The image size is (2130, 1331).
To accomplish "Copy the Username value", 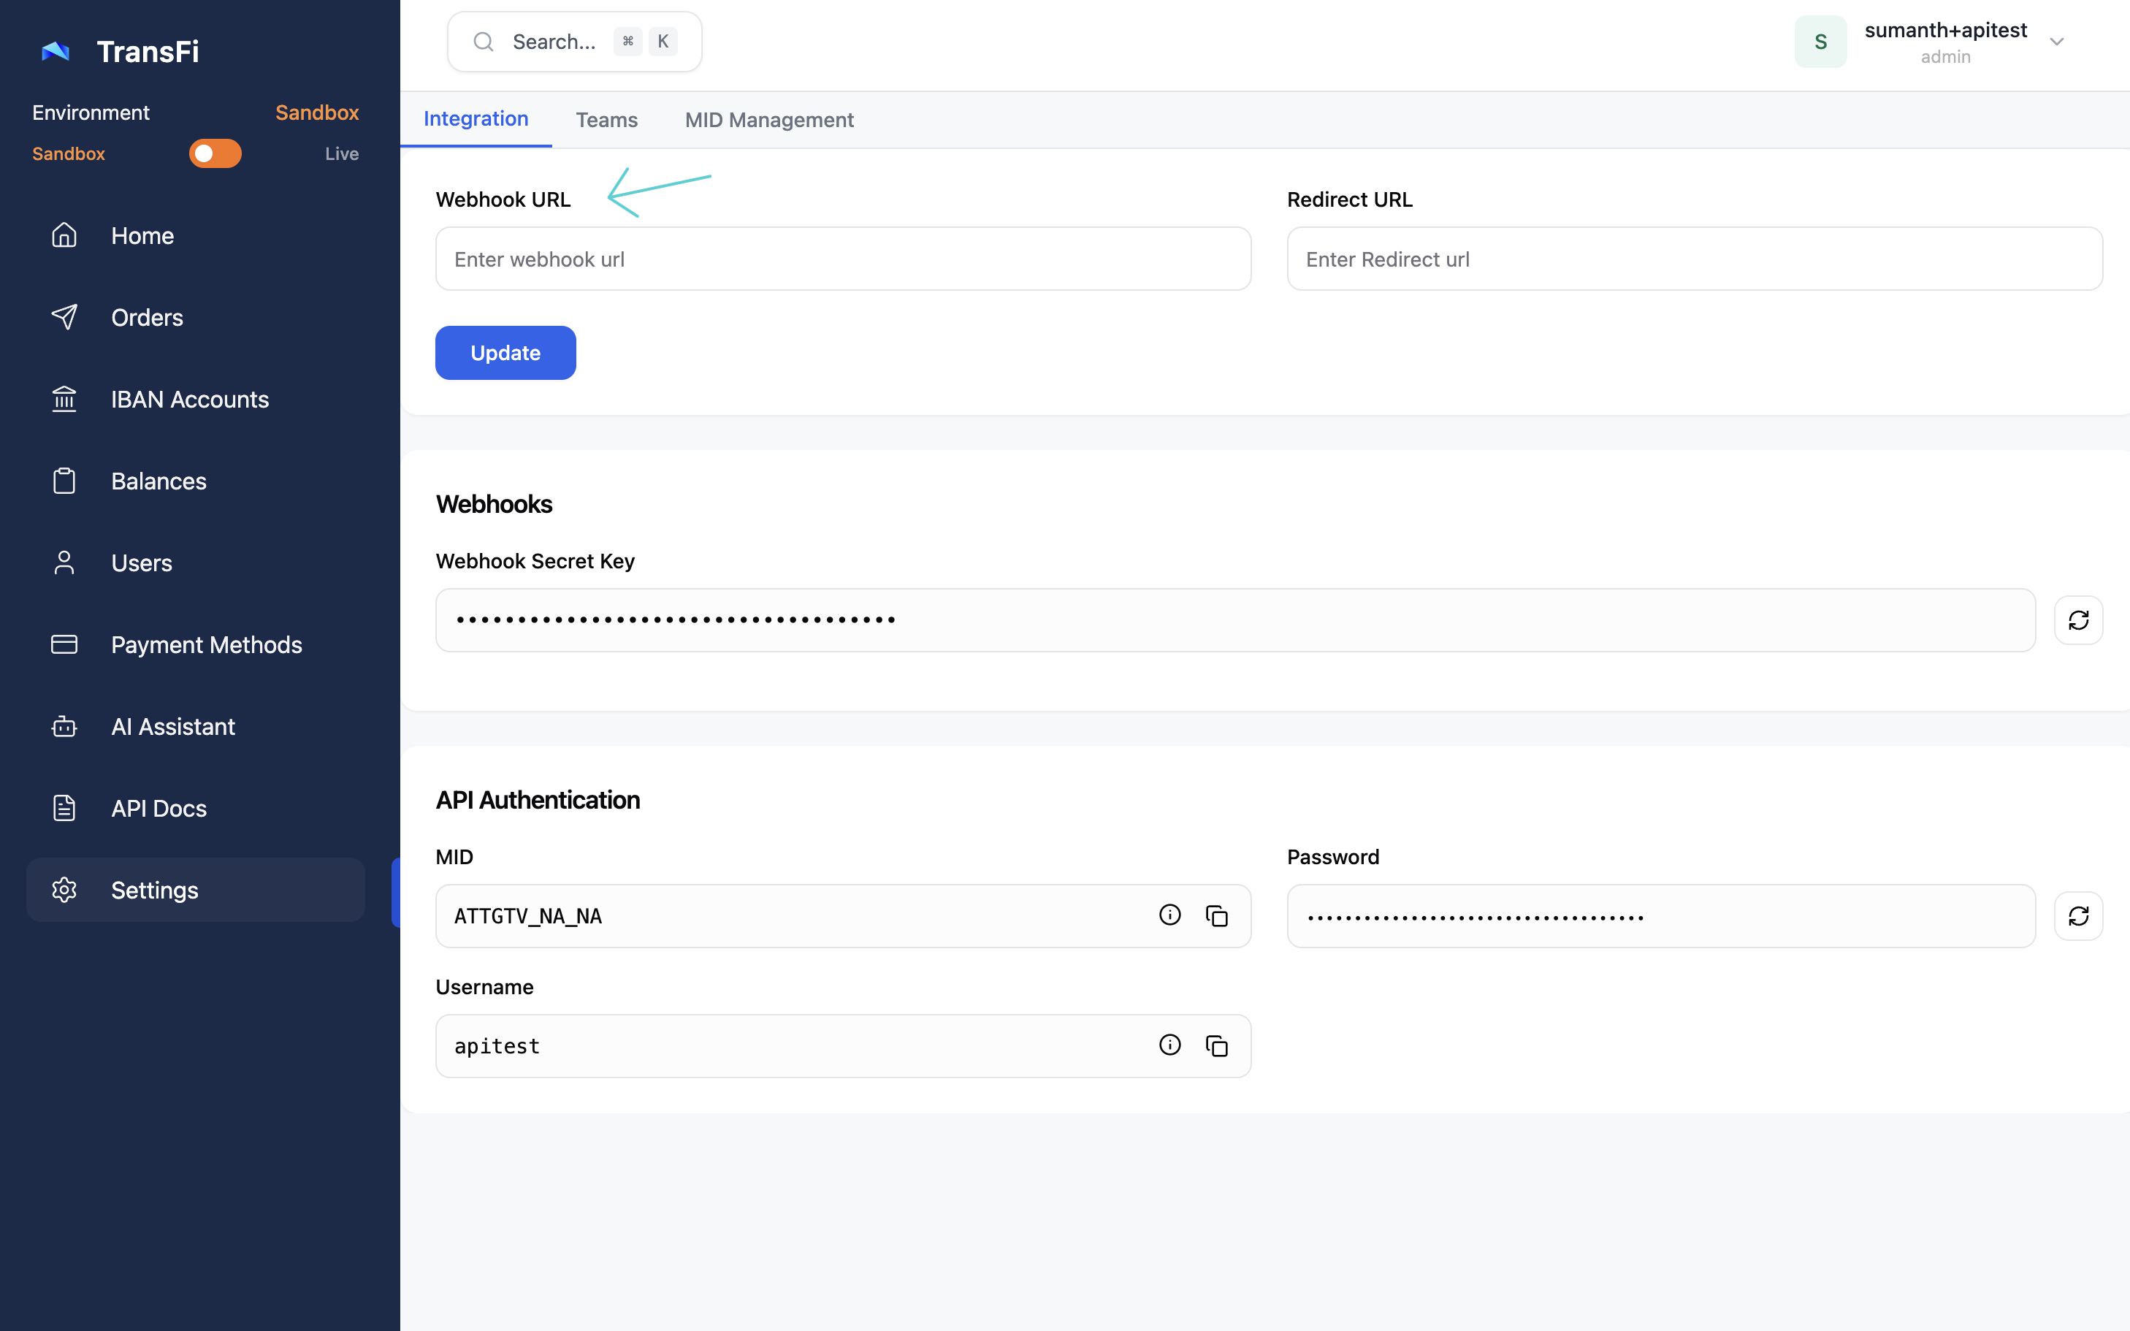I will point(1216,1046).
